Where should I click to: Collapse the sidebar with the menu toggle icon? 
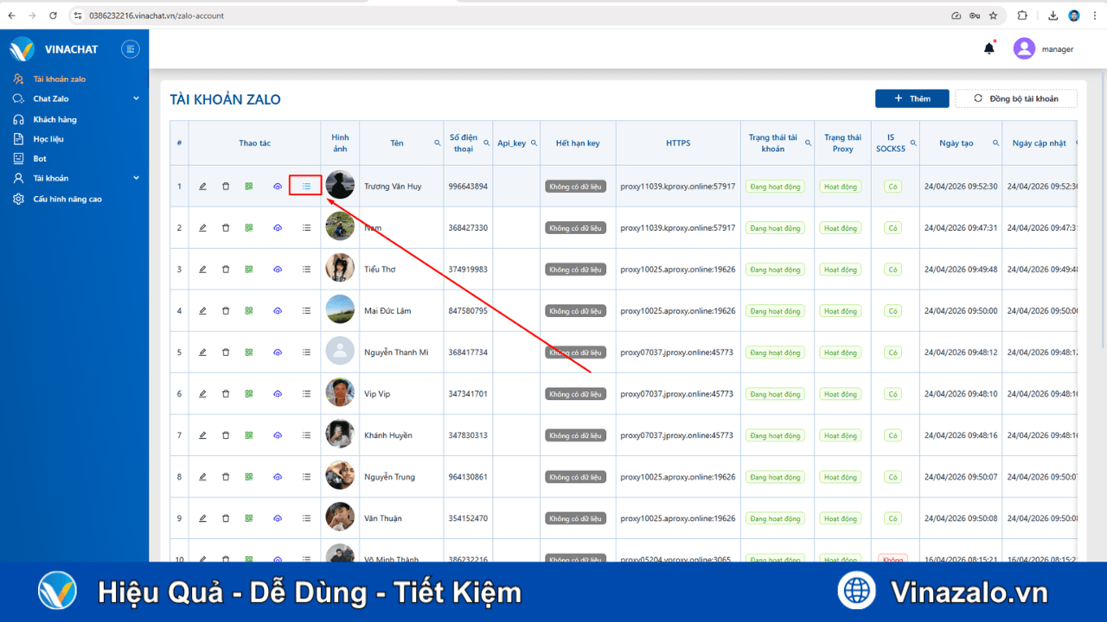[x=131, y=49]
